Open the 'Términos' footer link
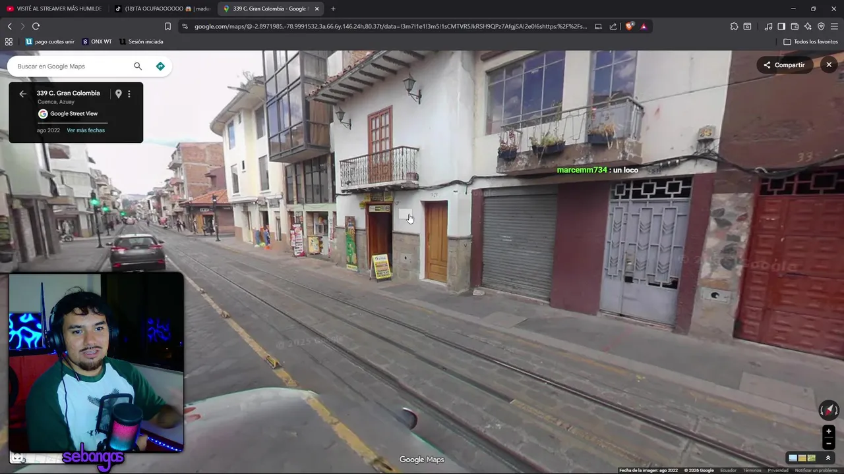 click(x=752, y=470)
